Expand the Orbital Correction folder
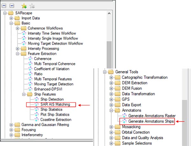This screenshot has height=146, width=191. pos(111,132)
